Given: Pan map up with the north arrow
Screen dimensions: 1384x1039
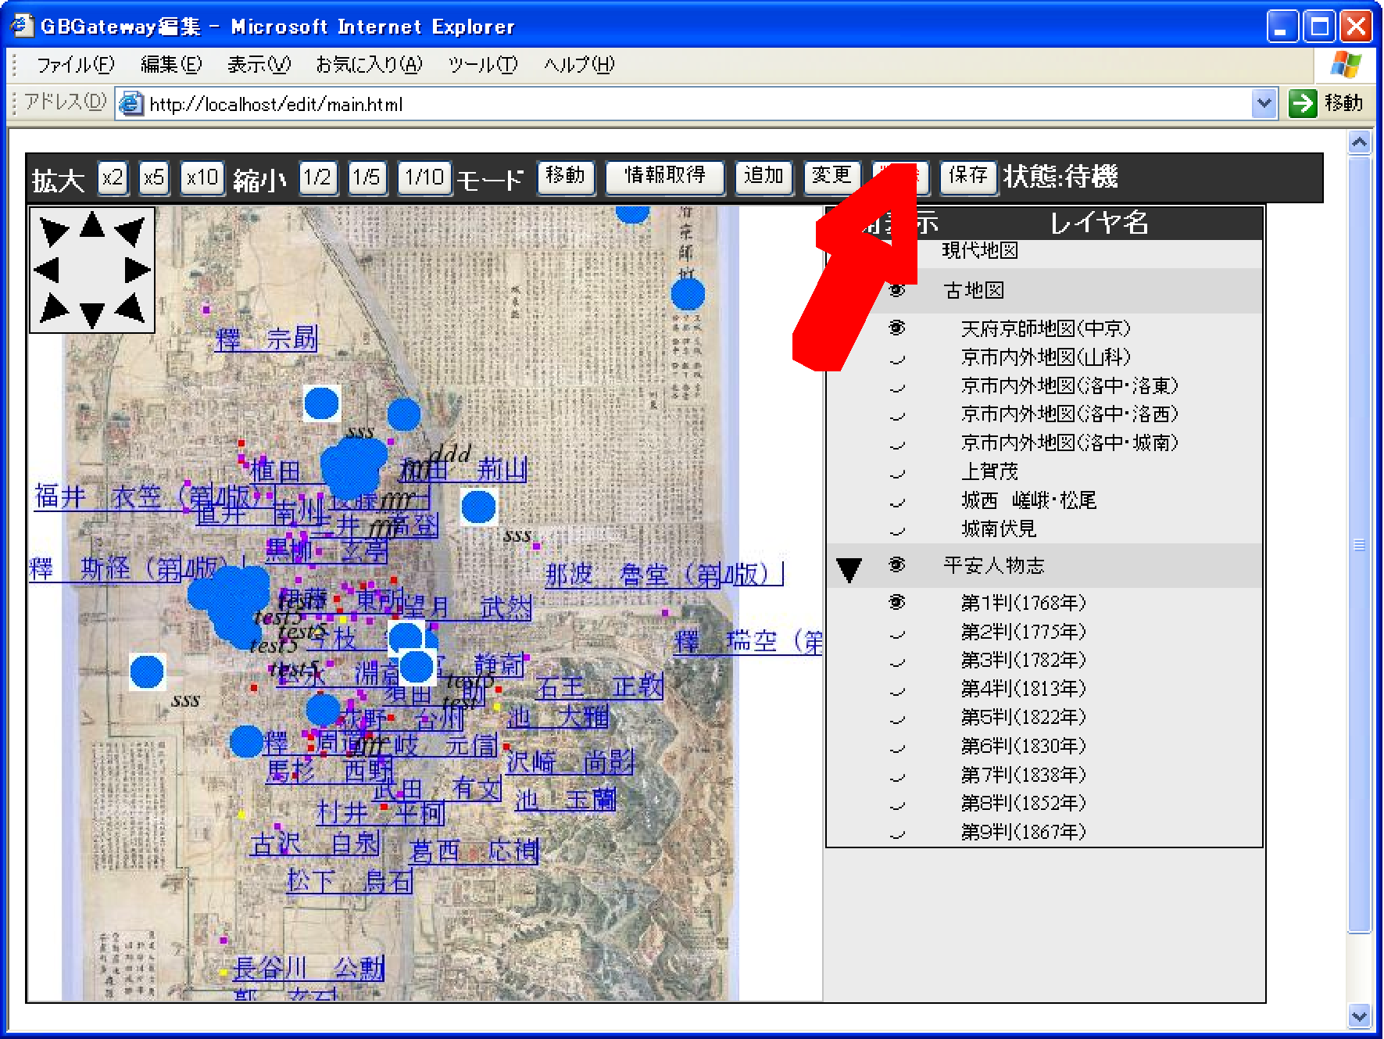Looking at the screenshot, I should tap(92, 225).
